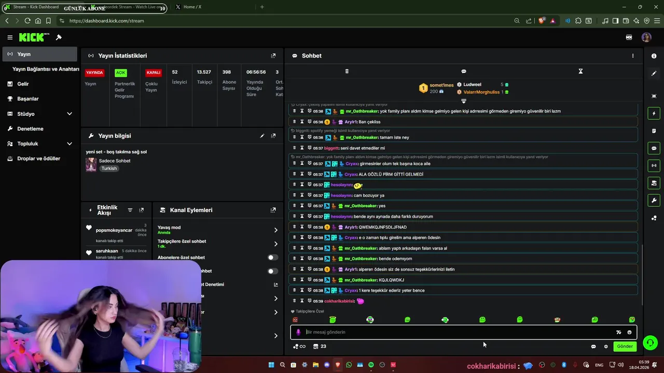Click the chat bubble icon beside settings gear
The image size is (664, 373).
coord(593,347)
